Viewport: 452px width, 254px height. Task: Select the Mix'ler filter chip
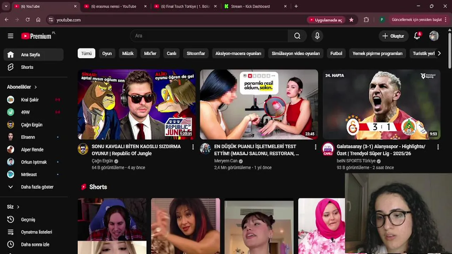150,53
